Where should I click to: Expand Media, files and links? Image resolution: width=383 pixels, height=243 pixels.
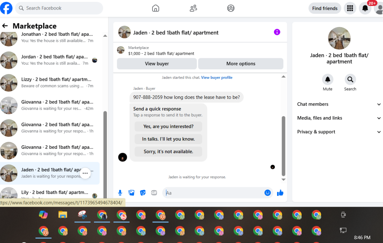tap(339, 118)
